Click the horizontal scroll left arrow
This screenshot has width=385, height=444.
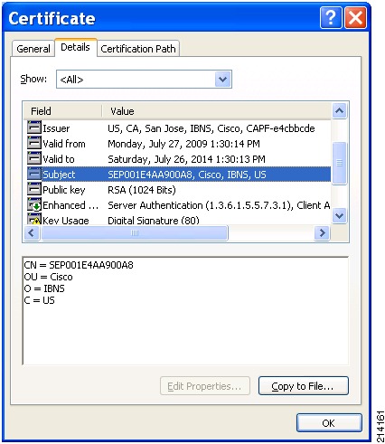(x=32, y=232)
